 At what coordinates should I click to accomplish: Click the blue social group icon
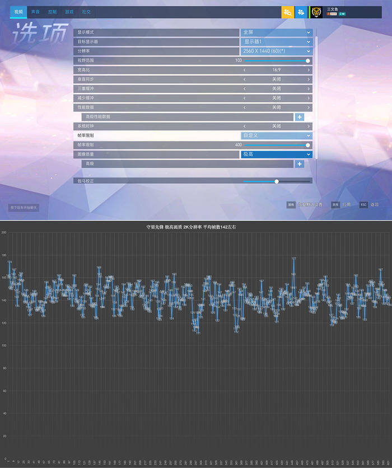(x=301, y=12)
